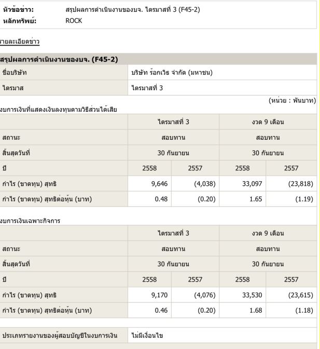Click the unit note (หน่วย : พันบาท)

[293, 99]
